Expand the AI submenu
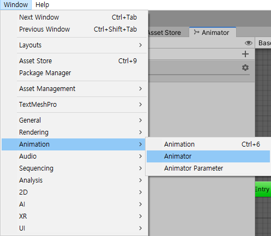The image size is (271, 236). pos(74,204)
